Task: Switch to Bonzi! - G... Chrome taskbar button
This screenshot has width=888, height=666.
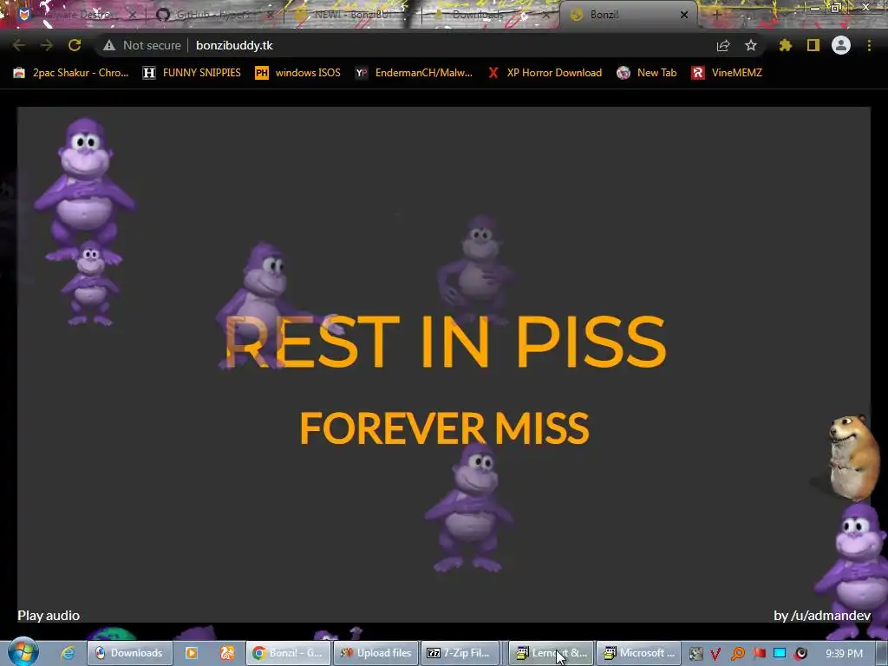Action: [288, 653]
